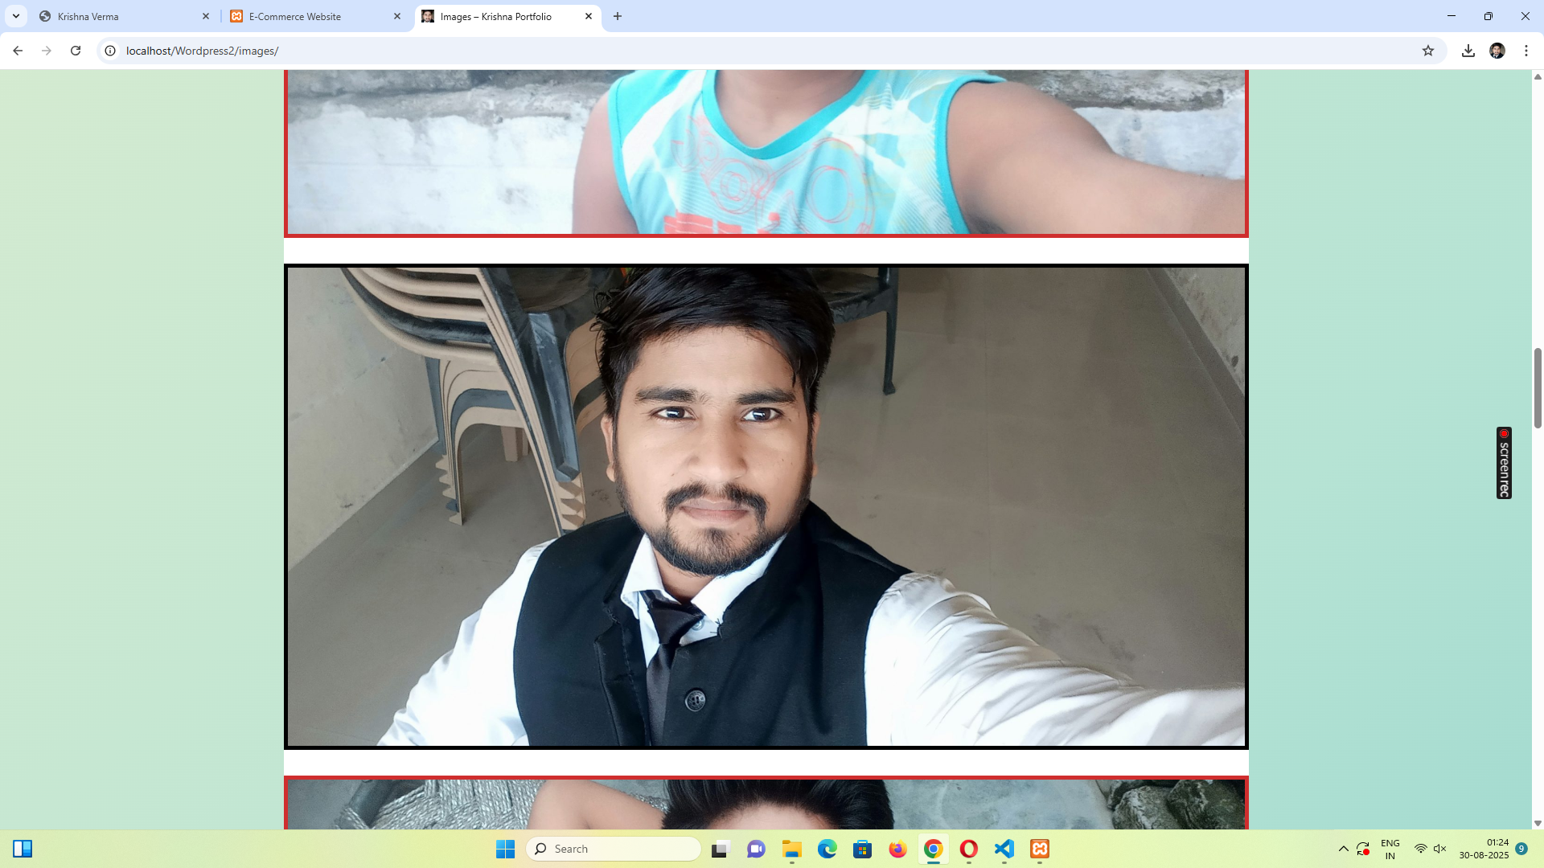1544x868 pixels.
Task: Go back to the previous page
Action: tap(18, 51)
